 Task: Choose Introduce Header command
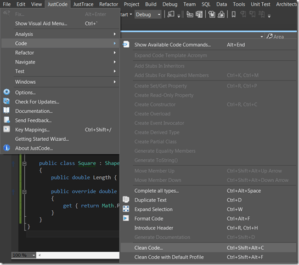point(208,228)
